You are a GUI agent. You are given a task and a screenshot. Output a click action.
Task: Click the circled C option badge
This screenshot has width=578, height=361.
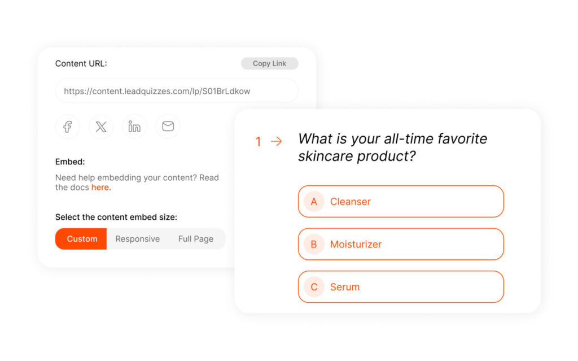coord(313,286)
